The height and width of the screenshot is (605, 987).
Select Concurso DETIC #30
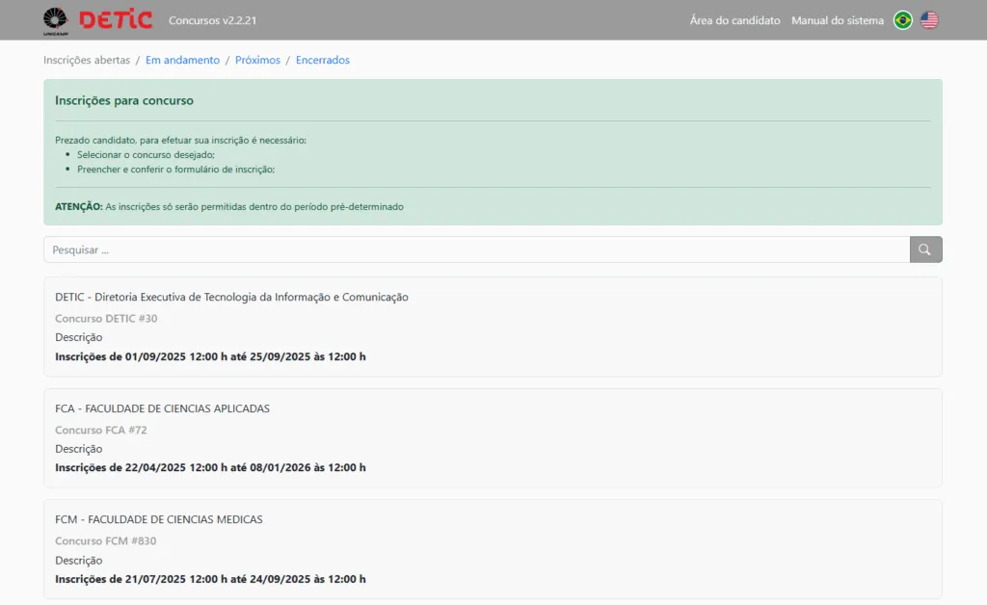106,318
